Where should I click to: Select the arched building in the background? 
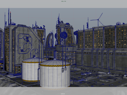point(50,39)
